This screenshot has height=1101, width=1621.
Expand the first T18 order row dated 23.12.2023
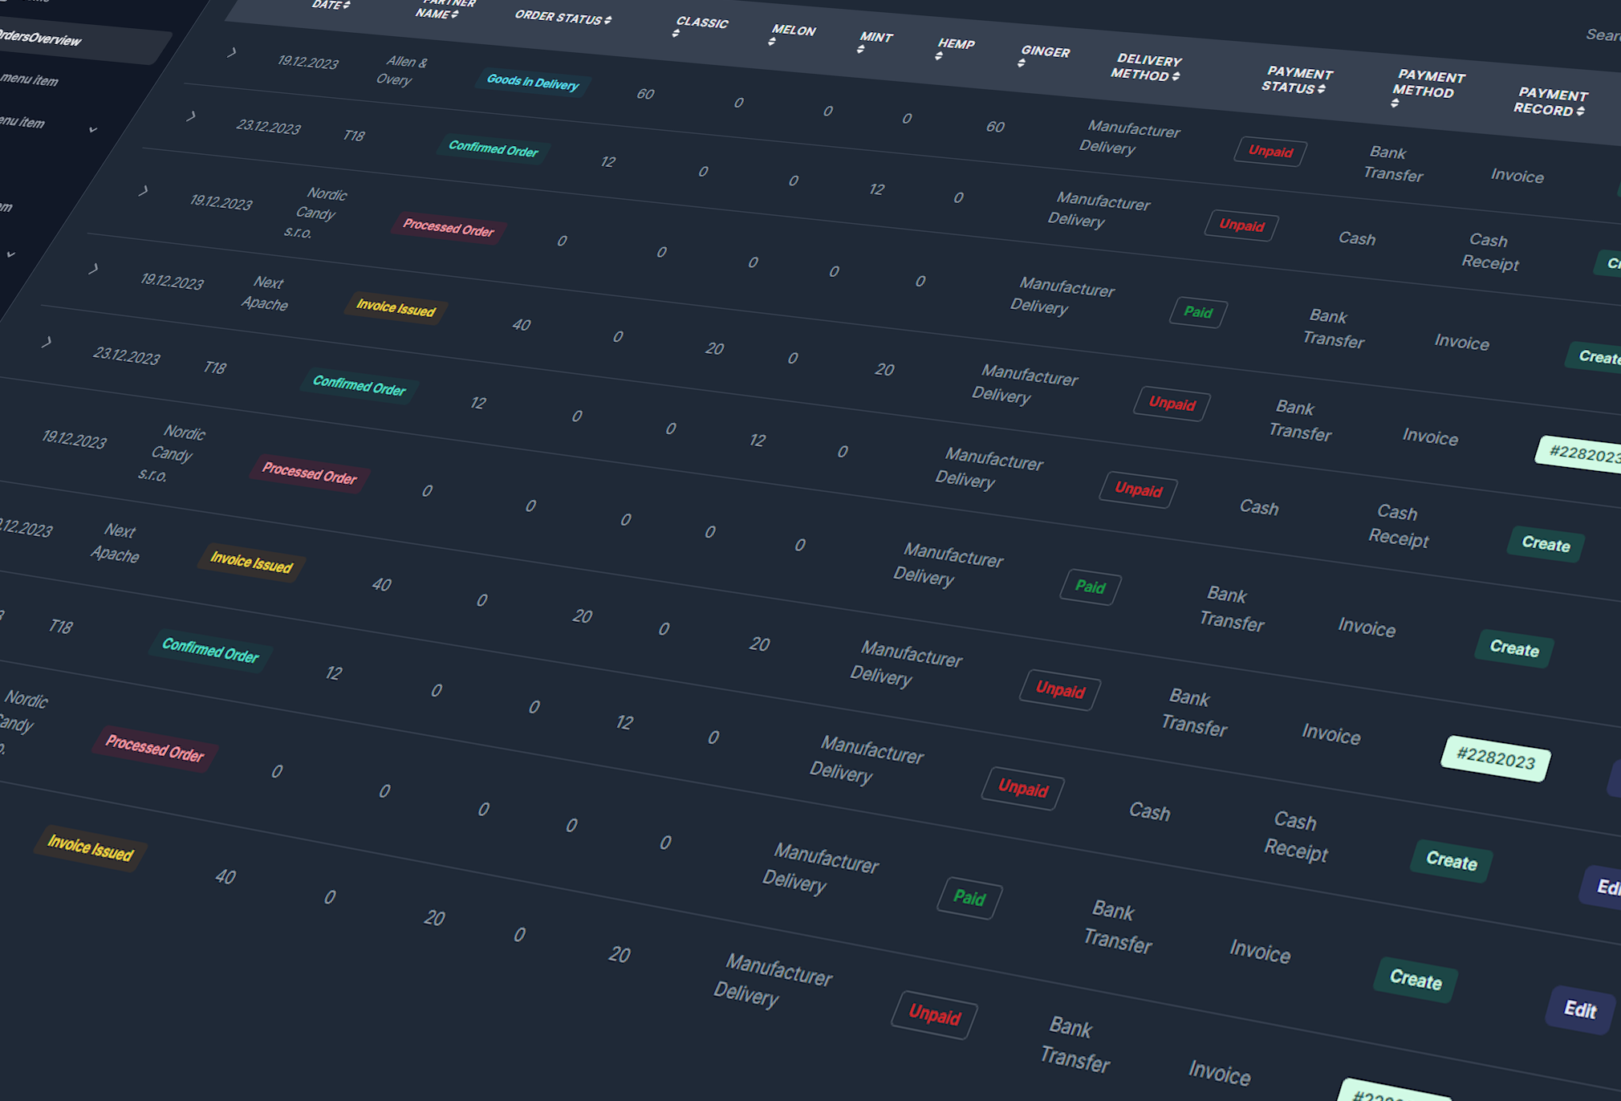(191, 116)
